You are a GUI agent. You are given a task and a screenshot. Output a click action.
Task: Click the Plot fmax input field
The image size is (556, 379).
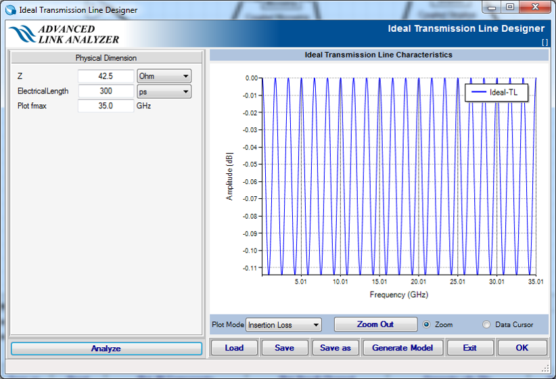tap(106, 106)
